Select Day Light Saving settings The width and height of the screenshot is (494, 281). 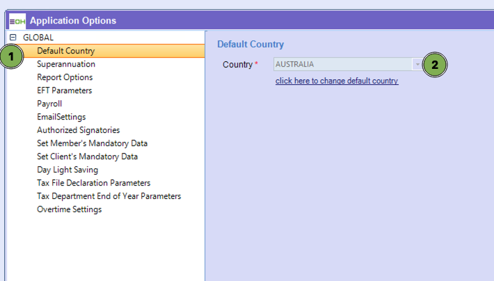[x=67, y=170]
